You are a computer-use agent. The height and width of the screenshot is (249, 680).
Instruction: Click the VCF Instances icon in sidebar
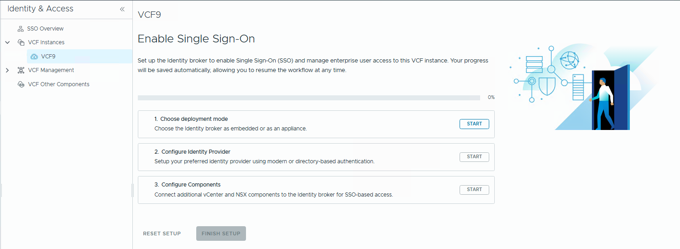coord(21,42)
